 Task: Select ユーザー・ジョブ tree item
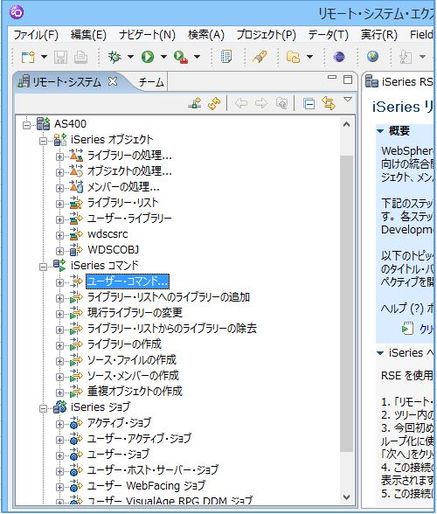click(118, 455)
